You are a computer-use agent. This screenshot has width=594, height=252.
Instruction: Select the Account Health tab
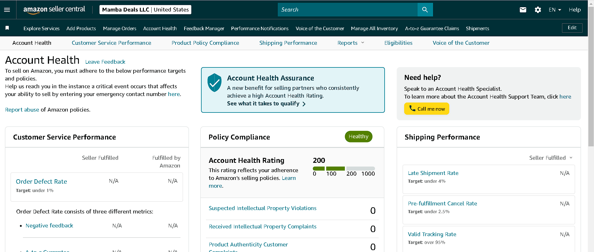point(32,43)
